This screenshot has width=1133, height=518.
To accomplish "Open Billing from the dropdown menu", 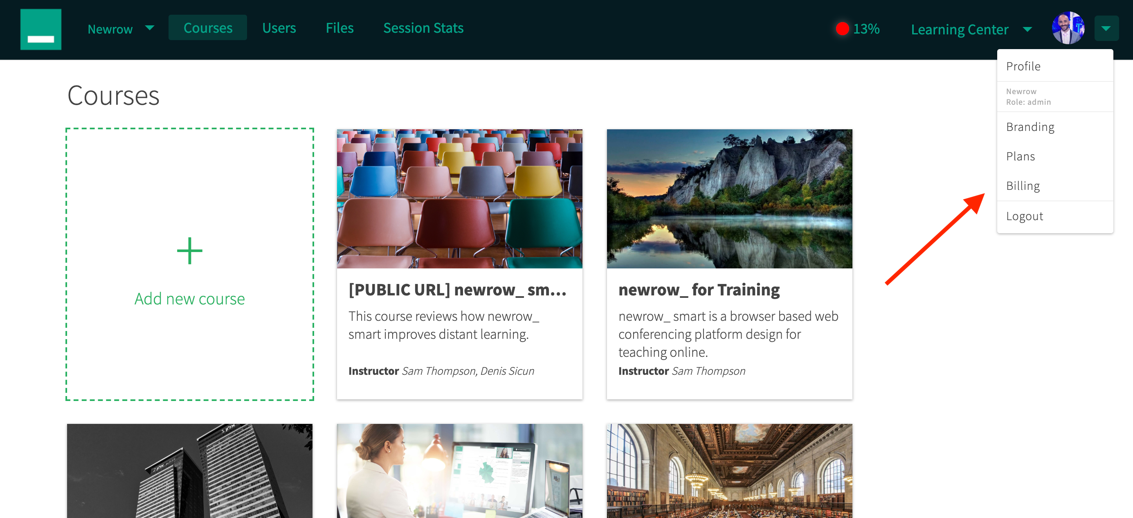I will (x=1023, y=186).
